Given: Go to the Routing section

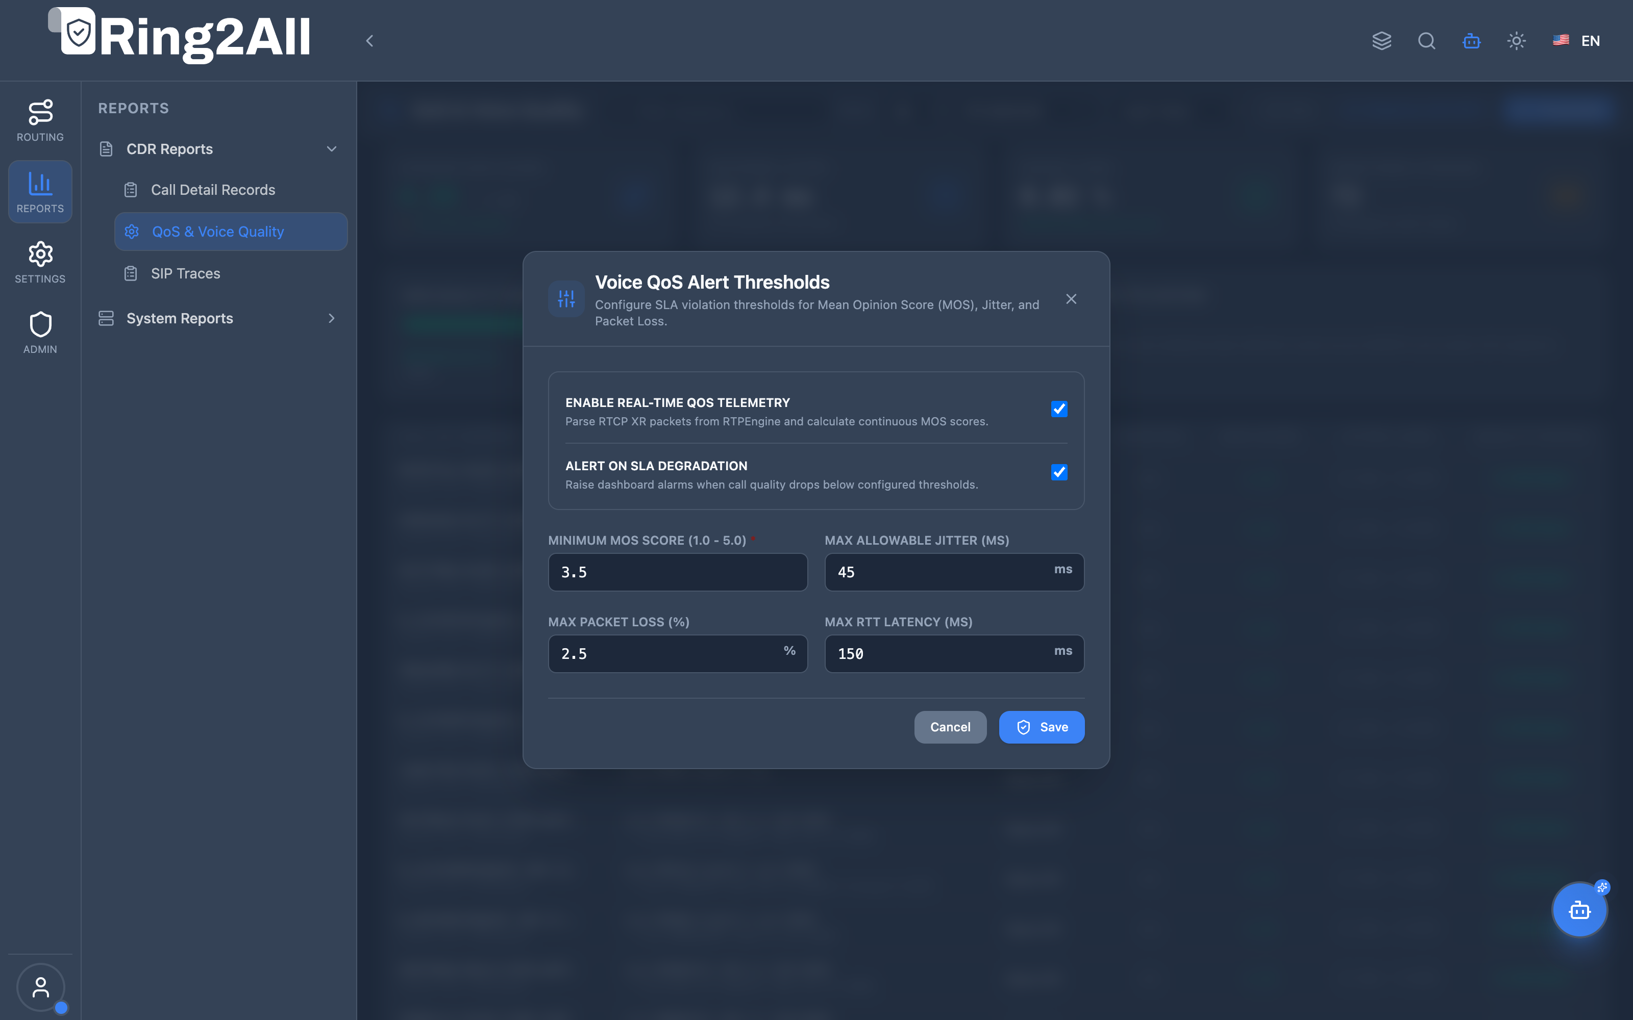Looking at the screenshot, I should 40,121.
